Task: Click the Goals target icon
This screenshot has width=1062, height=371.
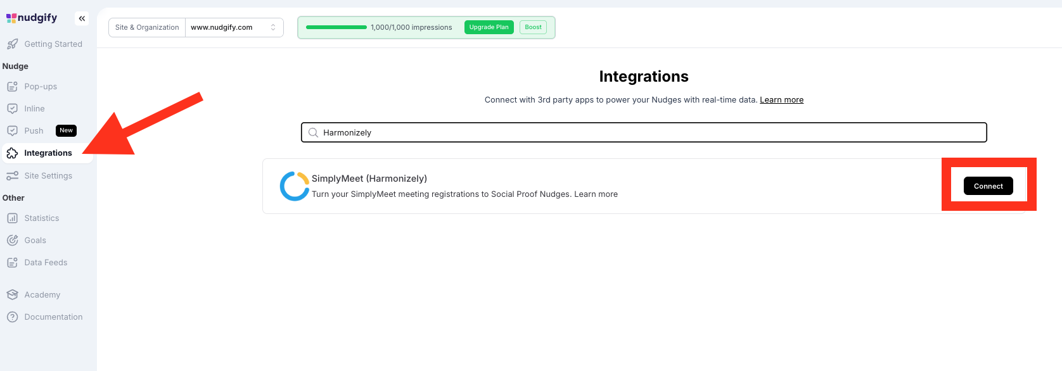Action: pos(12,241)
